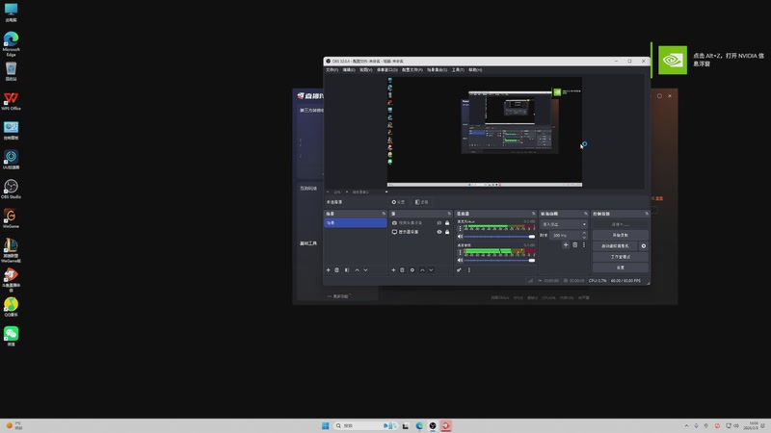Move scene down with the down arrow
771x433 pixels.
tap(365, 270)
